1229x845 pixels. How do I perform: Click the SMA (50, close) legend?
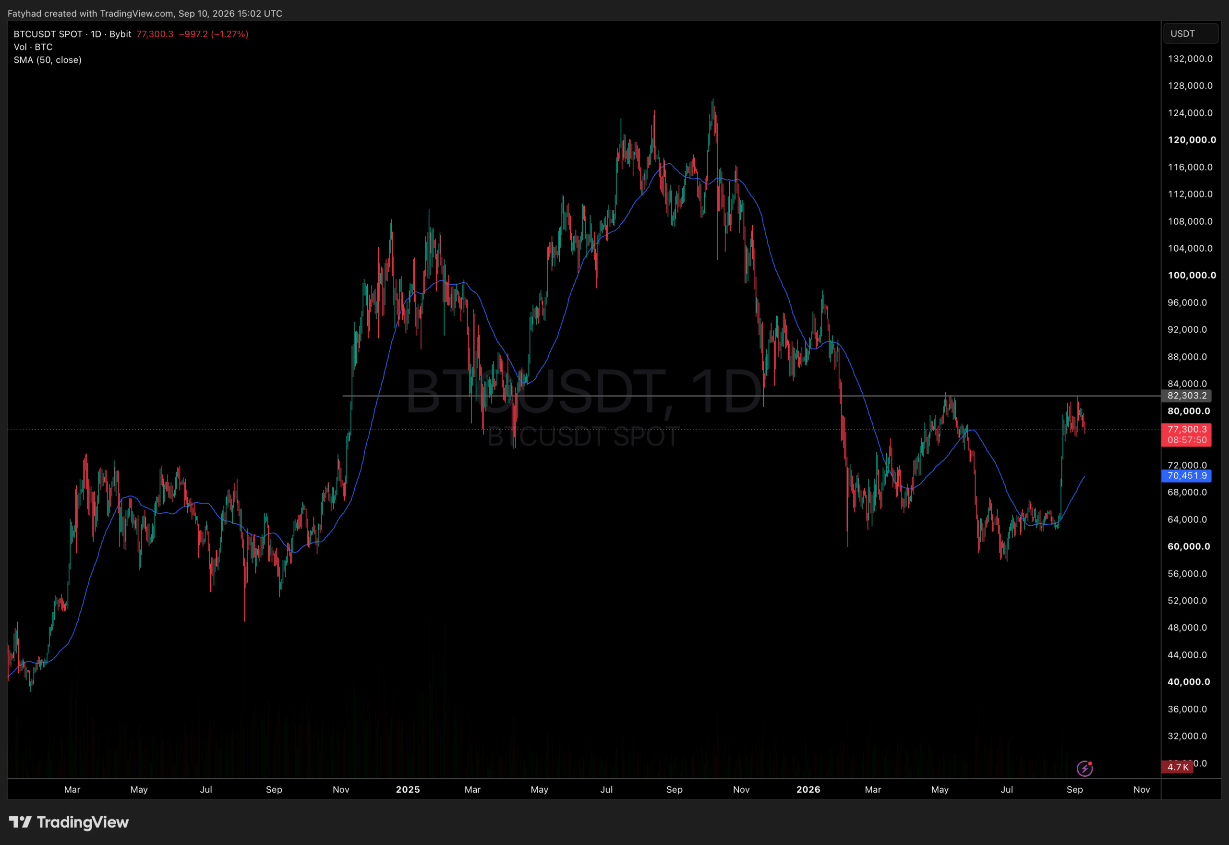pos(48,60)
